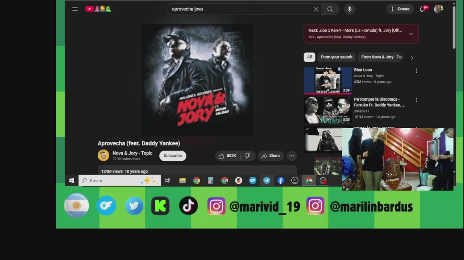Go to the YouTube home logo

(x=98, y=9)
